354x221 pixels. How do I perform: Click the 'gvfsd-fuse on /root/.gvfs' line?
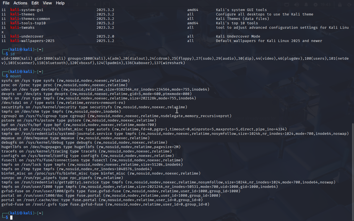[x=105, y=204]
